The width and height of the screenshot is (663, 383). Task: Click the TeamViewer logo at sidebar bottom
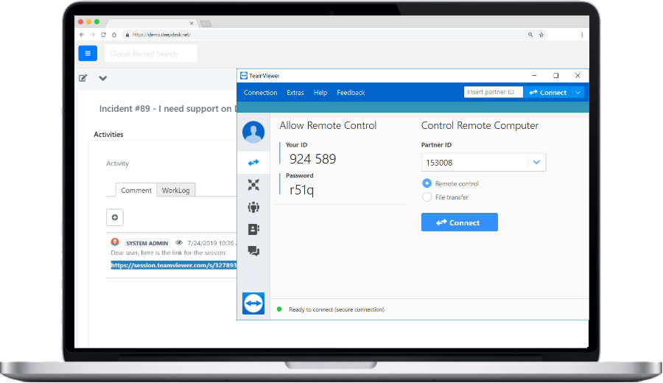[x=253, y=303]
